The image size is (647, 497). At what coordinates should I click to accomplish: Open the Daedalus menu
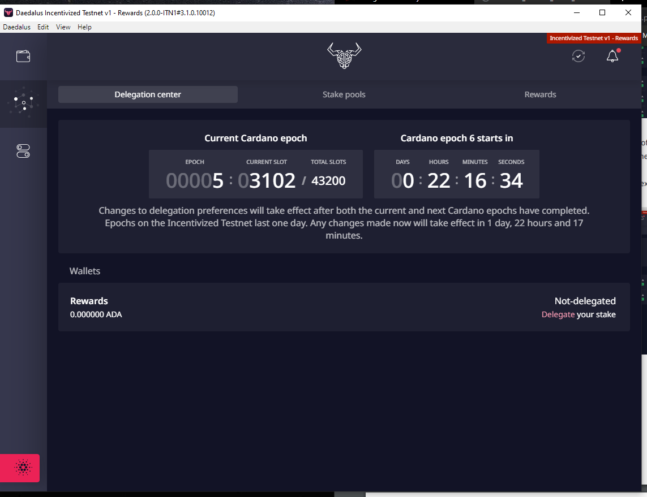16,27
